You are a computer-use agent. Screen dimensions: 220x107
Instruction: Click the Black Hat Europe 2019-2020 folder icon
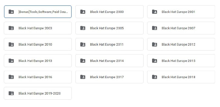click(x=11, y=93)
